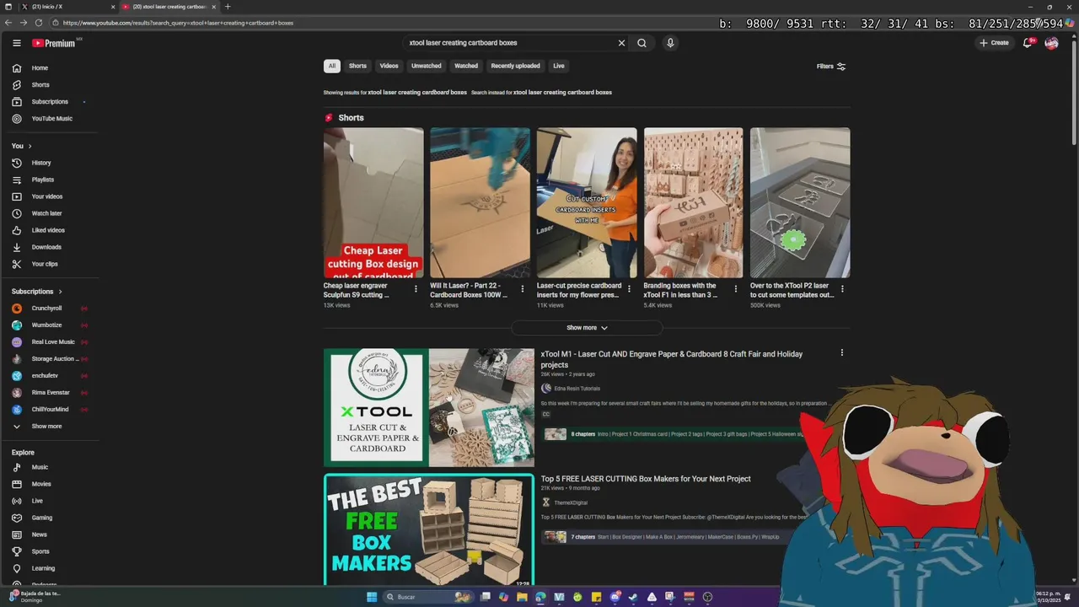This screenshot has height=607, width=1079.
Task: Open Over to the XTool P2 short thumbnail
Action: [x=800, y=202]
